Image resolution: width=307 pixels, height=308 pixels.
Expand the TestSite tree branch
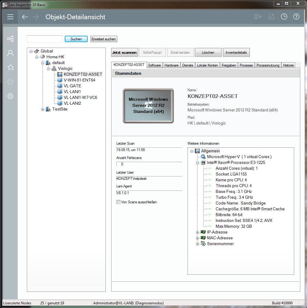(43, 109)
